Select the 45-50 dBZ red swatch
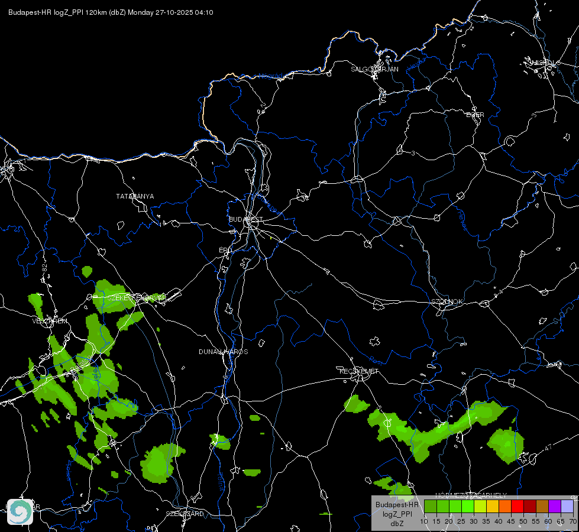The image size is (579, 532). click(x=517, y=506)
